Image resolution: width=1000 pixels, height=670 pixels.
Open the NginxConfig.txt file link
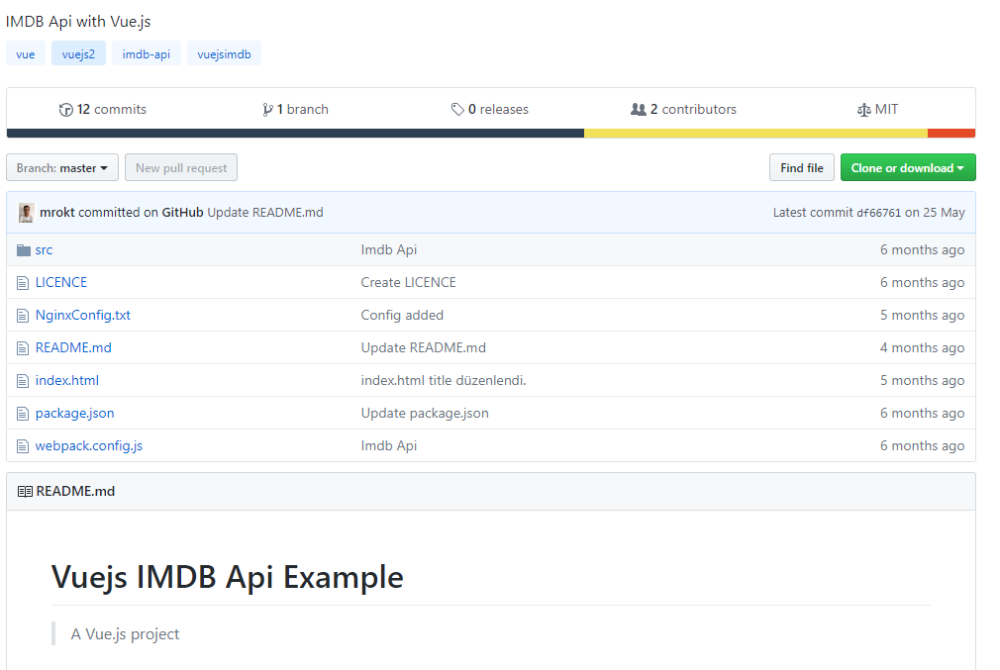pos(83,314)
